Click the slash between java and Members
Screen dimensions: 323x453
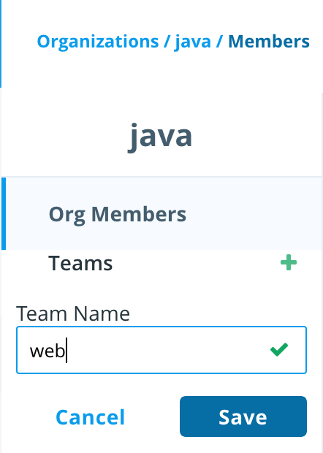coord(219,42)
